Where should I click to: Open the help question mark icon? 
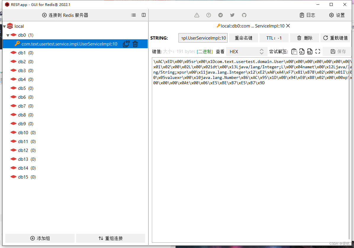pos(208,15)
